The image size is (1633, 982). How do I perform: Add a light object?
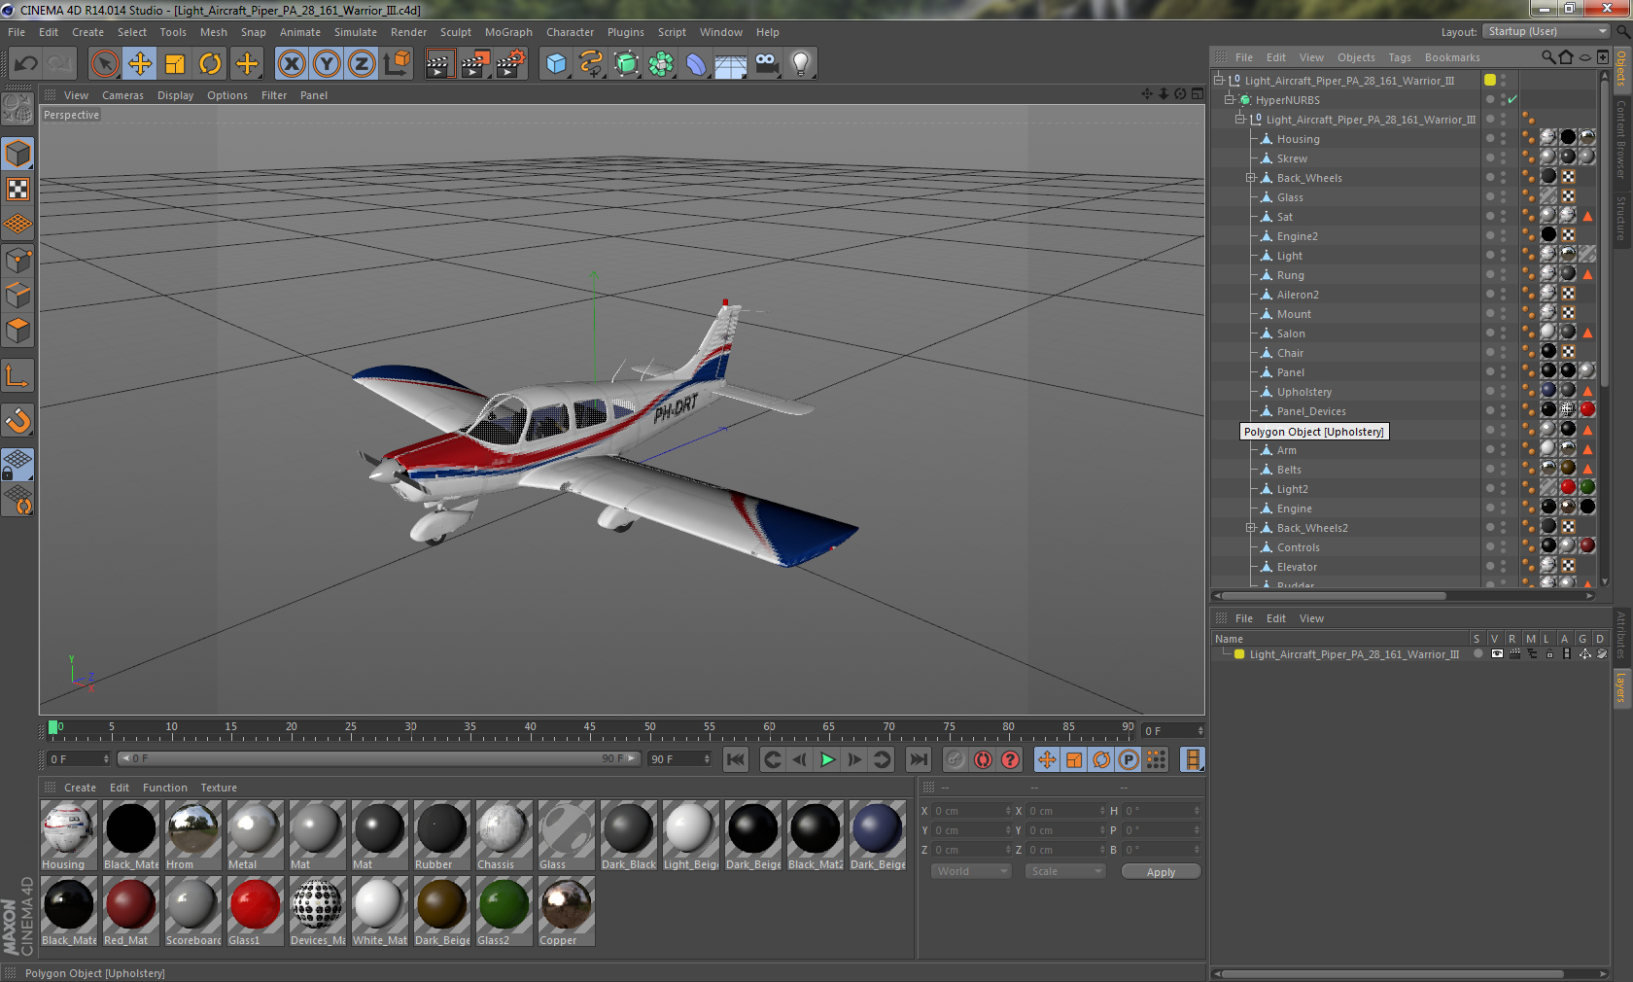(801, 64)
